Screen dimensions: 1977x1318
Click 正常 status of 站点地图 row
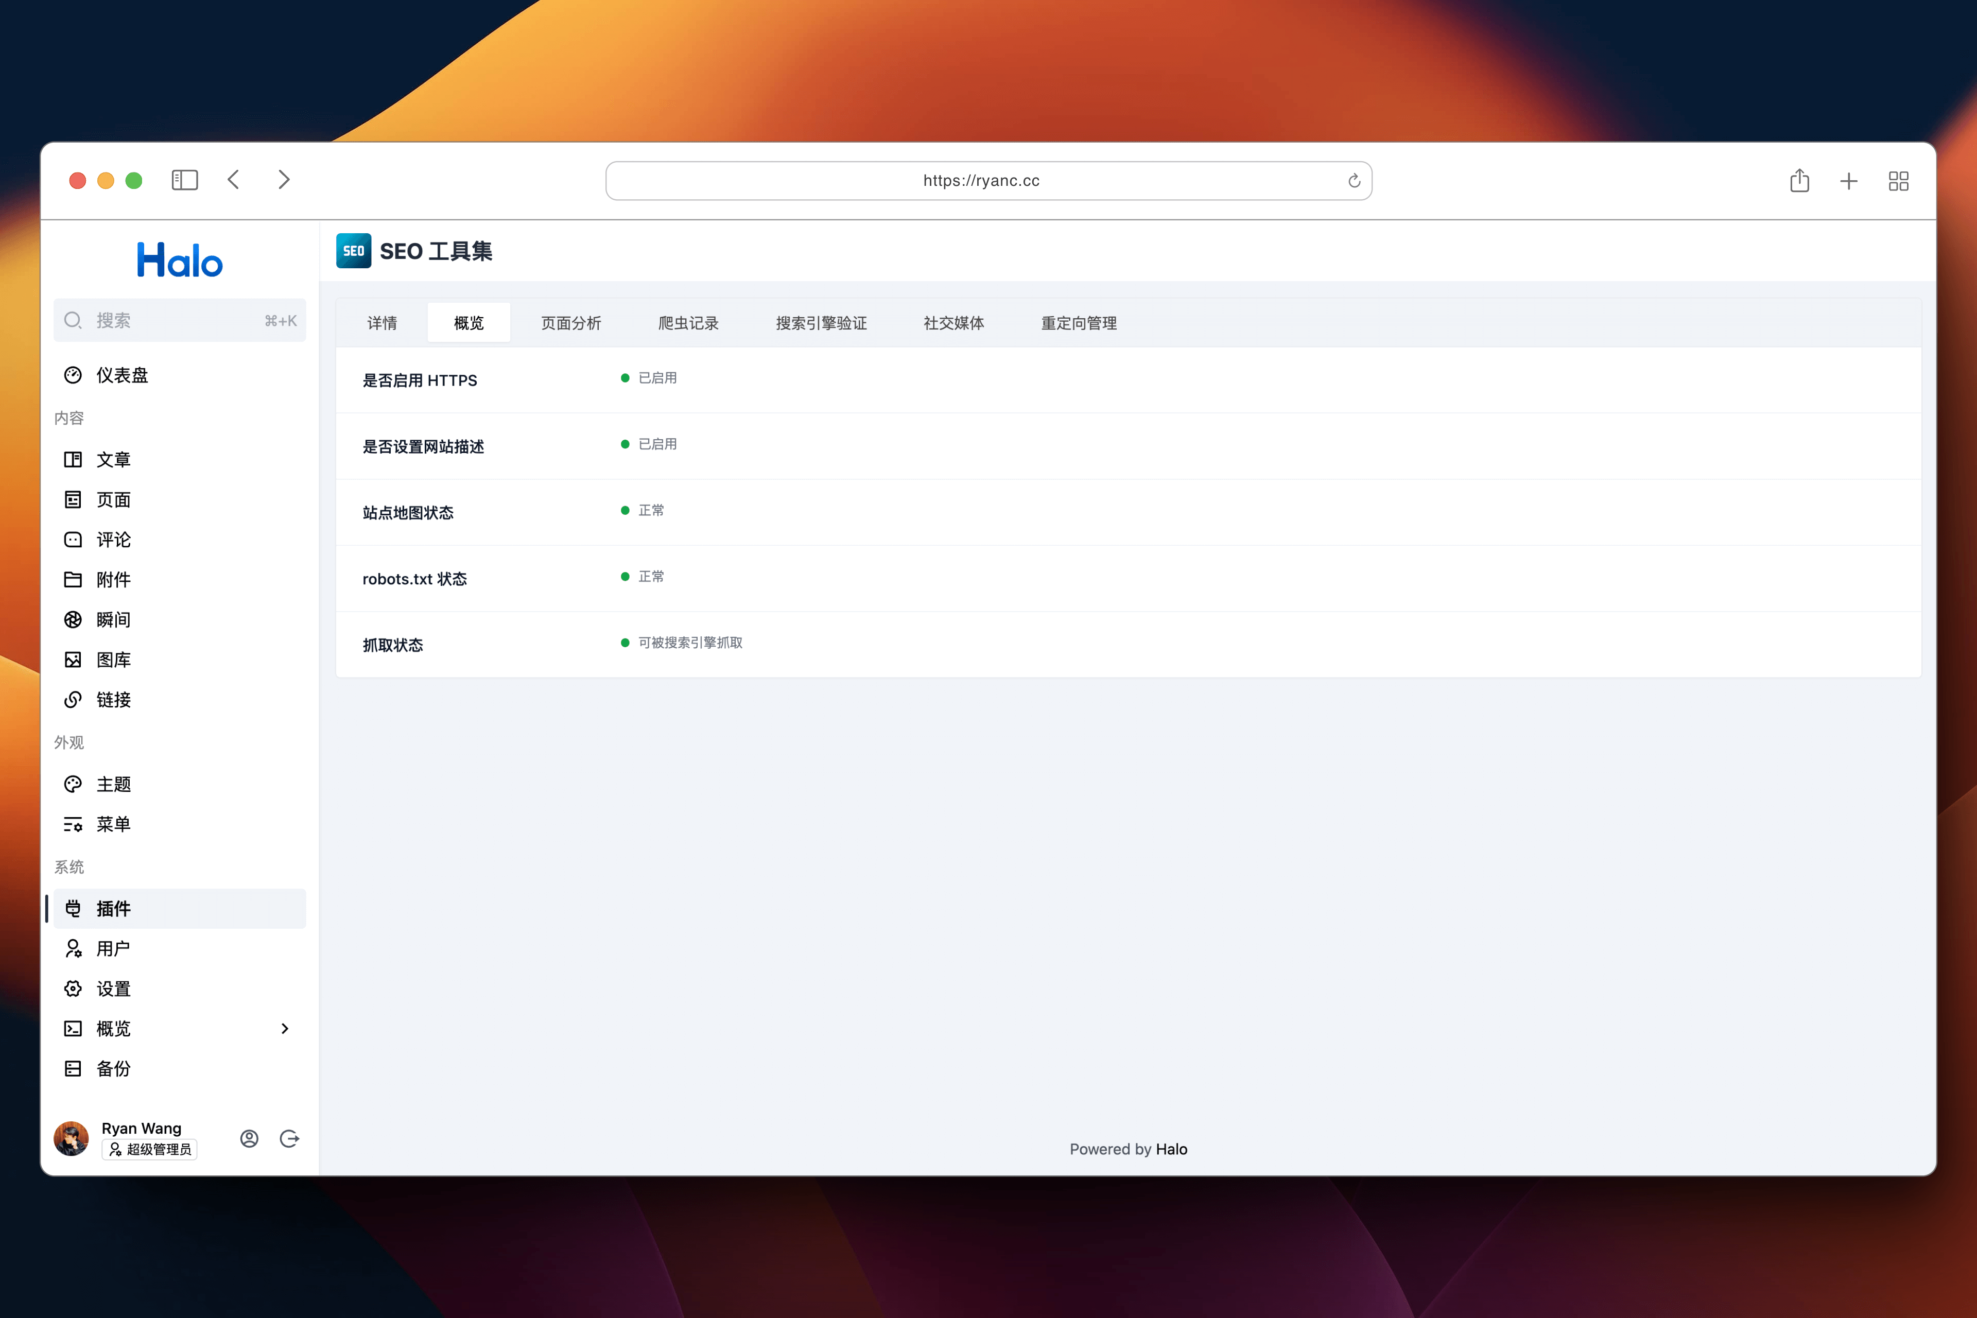click(651, 510)
